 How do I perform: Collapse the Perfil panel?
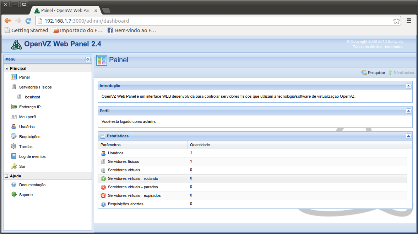pyautogui.click(x=408, y=111)
